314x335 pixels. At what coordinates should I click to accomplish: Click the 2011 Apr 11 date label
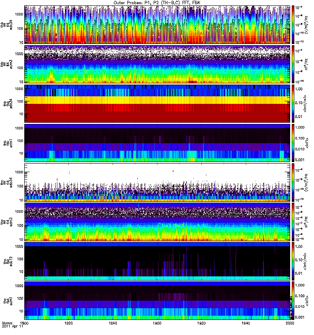(x=13, y=327)
